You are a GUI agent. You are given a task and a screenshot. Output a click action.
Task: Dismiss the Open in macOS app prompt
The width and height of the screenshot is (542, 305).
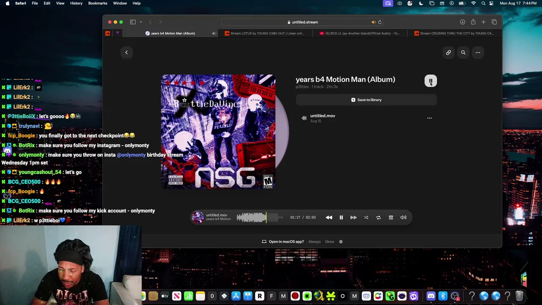[341, 241]
